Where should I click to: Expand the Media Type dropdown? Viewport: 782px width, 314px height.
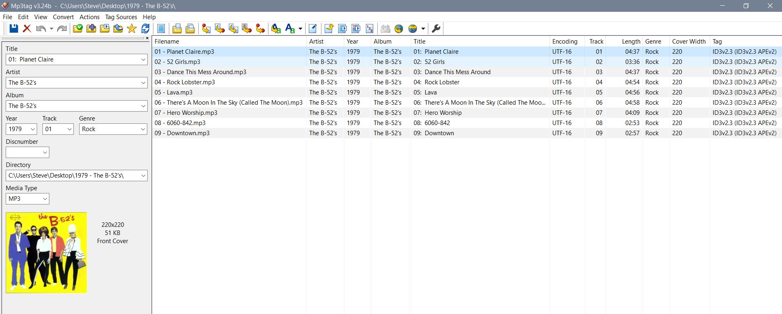[45, 199]
